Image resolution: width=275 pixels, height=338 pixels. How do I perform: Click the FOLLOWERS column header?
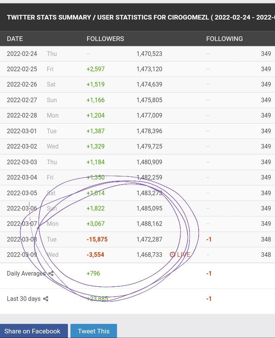[105, 39]
